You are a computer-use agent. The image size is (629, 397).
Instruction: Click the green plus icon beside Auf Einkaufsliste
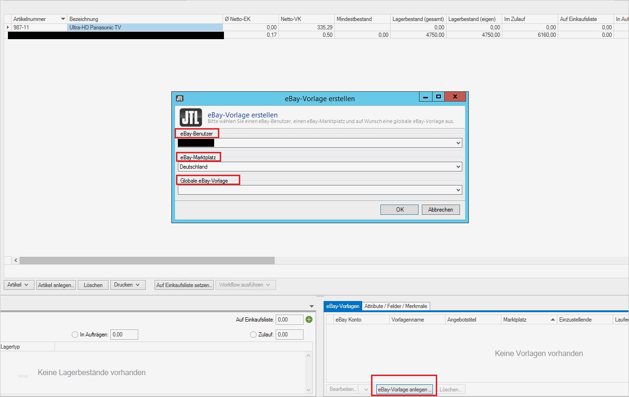point(309,320)
